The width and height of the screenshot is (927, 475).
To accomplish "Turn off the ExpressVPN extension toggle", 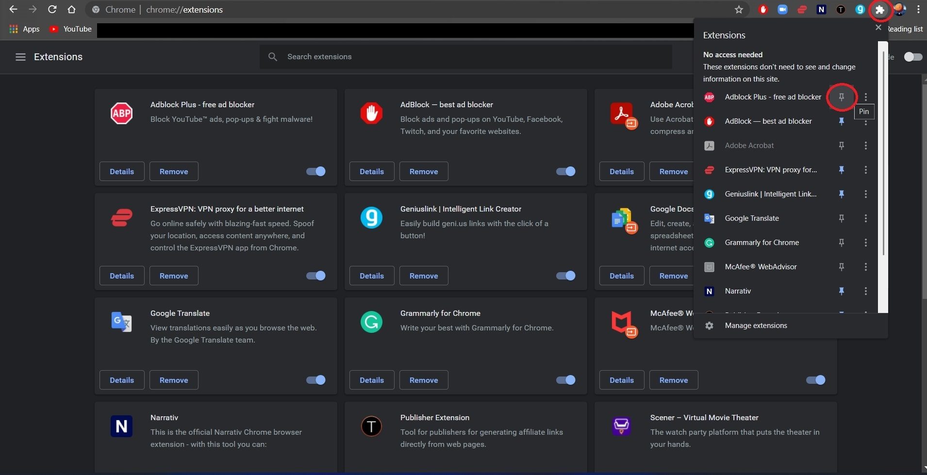I will tap(316, 276).
